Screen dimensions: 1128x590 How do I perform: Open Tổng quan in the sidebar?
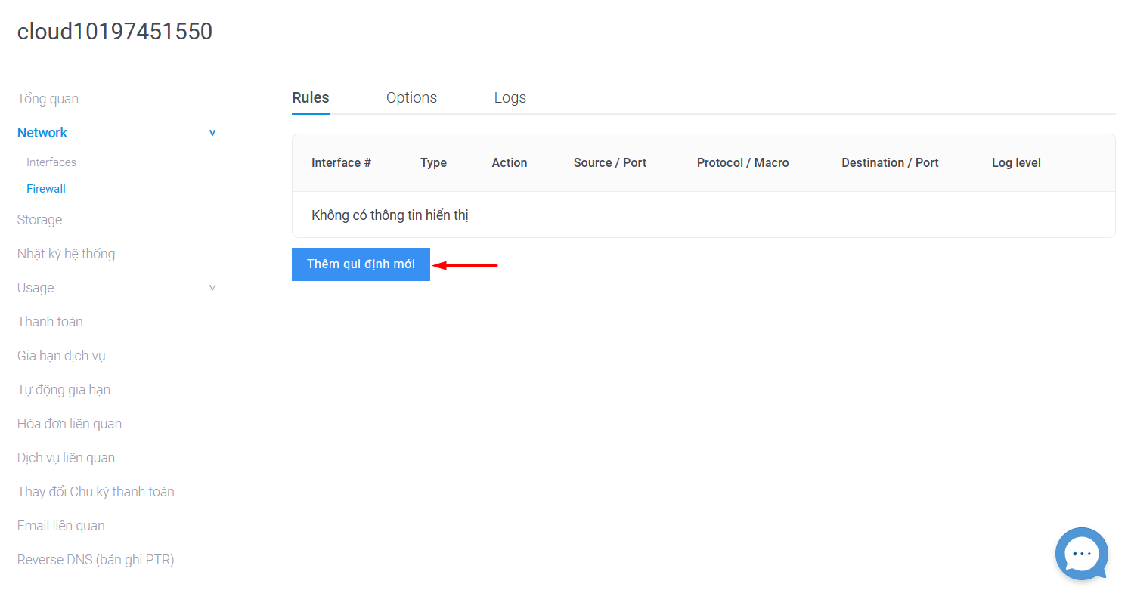48,99
